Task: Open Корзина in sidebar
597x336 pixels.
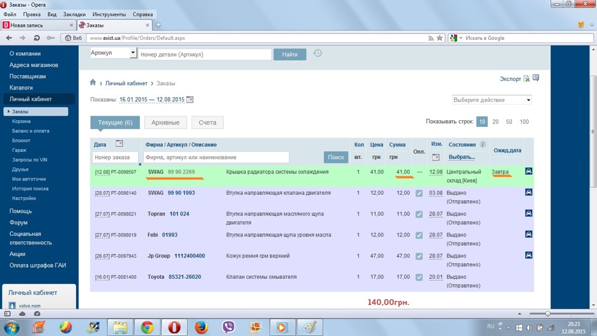Action: click(21, 121)
